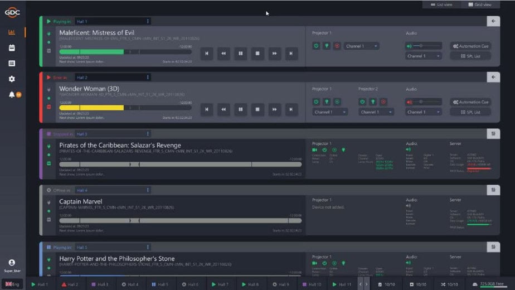Open the dashboard chart icon in sidebar

pos(12,32)
